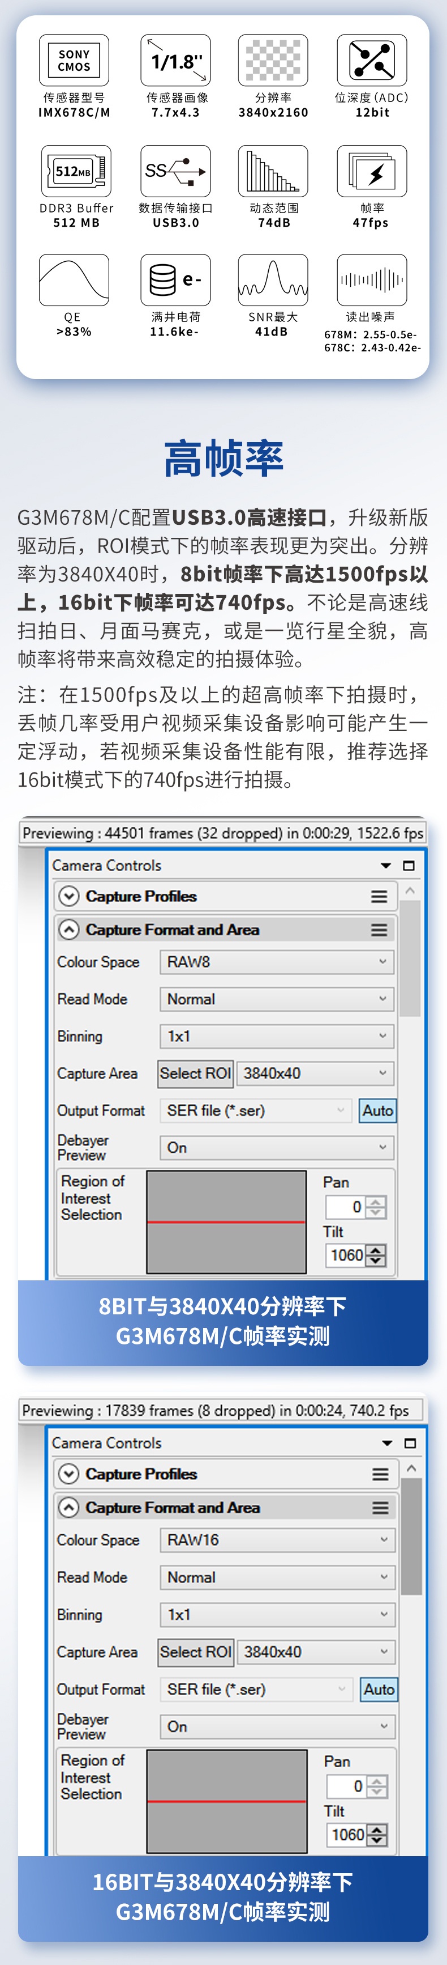447x1965 pixels.
Task: Click the QE curve icon
Action: pos(74,280)
